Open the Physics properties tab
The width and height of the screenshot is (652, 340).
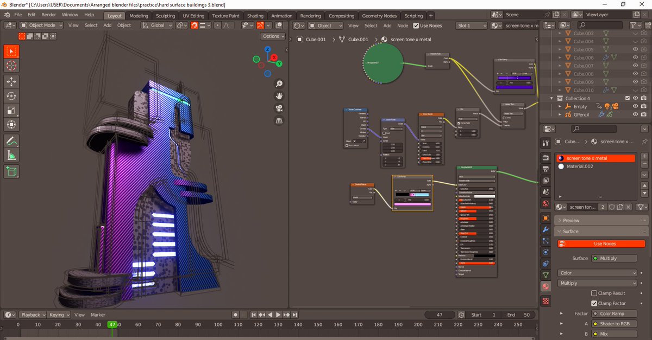[x=546, y=252]
